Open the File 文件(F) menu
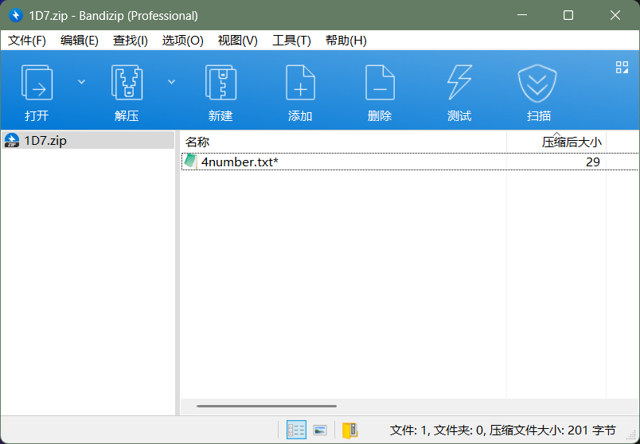 click(x=27, y=41)
